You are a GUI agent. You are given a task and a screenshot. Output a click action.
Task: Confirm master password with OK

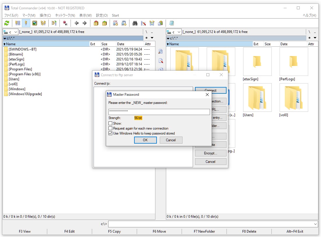point(145,140)
